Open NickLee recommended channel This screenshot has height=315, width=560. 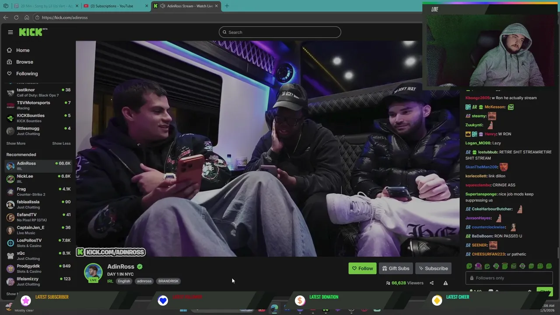[x=38, y=178]
